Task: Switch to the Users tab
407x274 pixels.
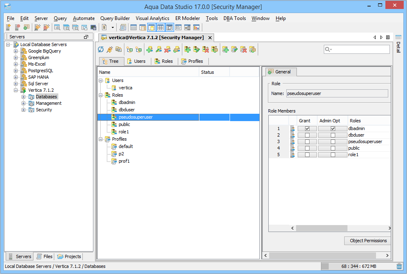Action: [137, 61]
